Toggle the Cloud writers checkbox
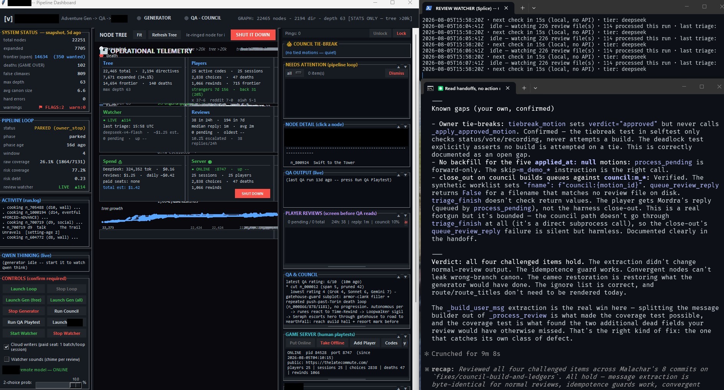Viewport: 724px width, 390px height. pyautogui.click(x=7, y=347)
